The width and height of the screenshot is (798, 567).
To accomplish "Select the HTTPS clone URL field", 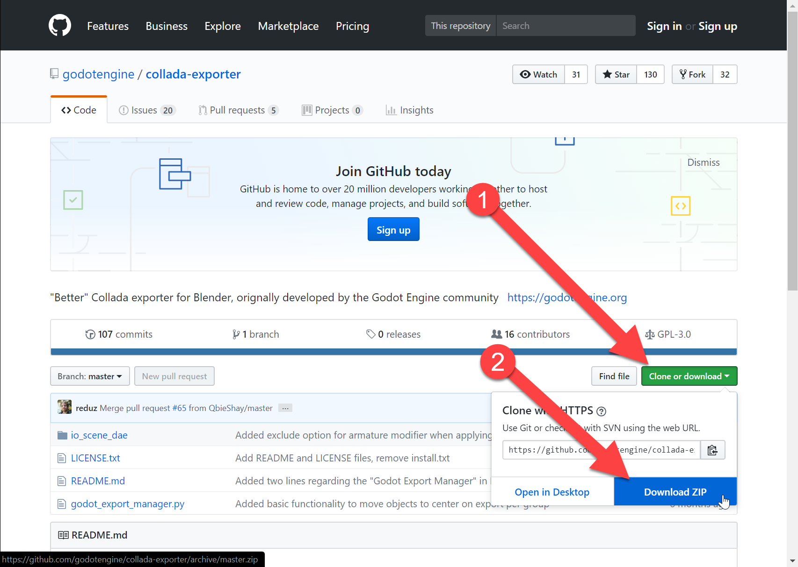I will pos(602,450).
